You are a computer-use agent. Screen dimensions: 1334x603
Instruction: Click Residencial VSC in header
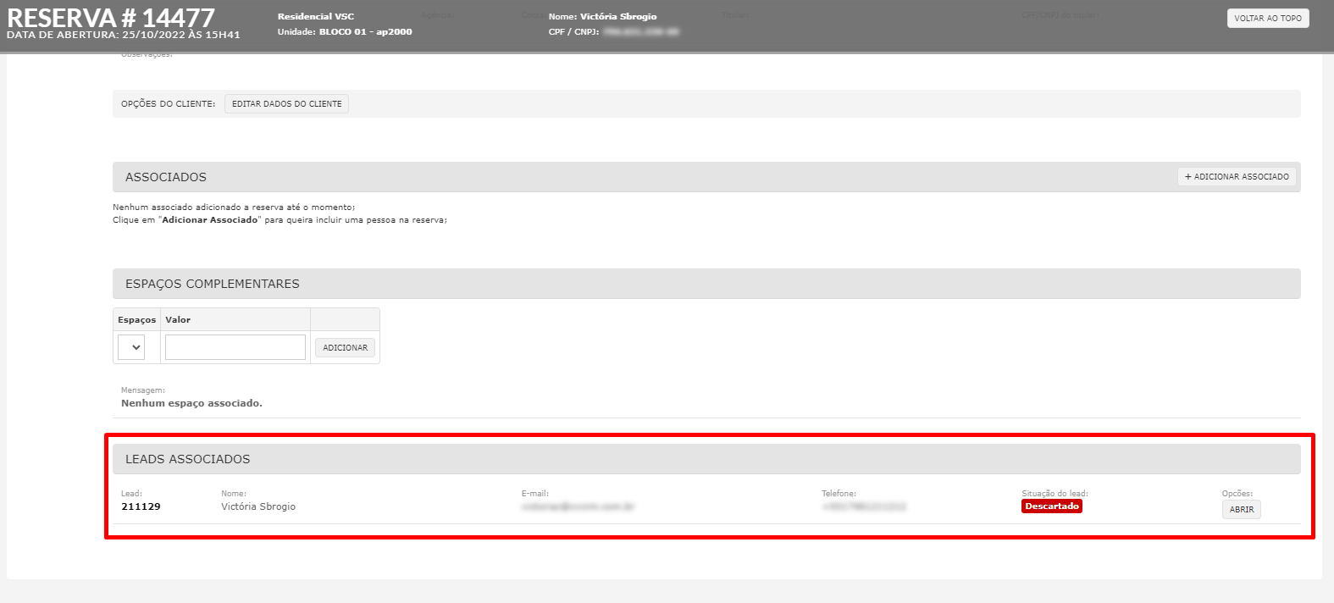[x=316, y=17]
